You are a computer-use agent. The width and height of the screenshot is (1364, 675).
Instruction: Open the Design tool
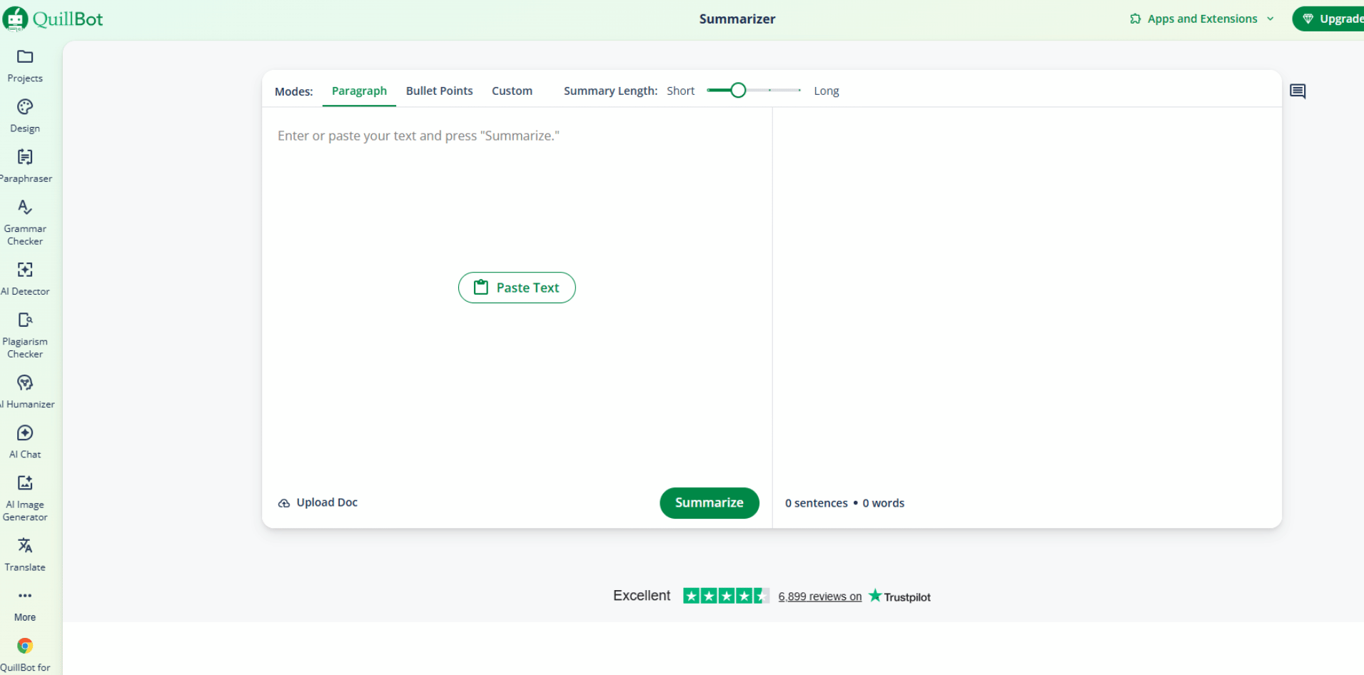coord(25,116)
